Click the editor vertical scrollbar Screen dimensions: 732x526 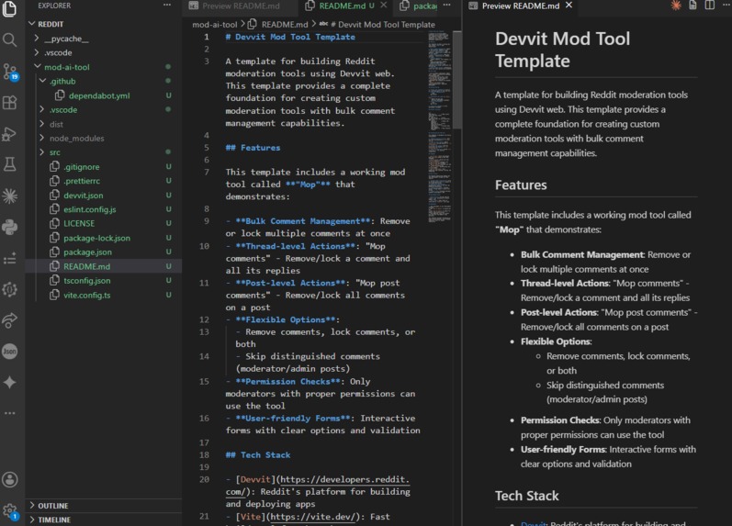[457, 79]
